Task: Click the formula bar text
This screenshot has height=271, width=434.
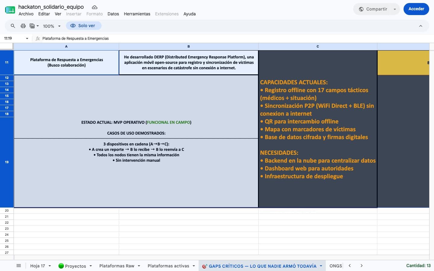Action: pyautogui.click(x=75, y=39)
